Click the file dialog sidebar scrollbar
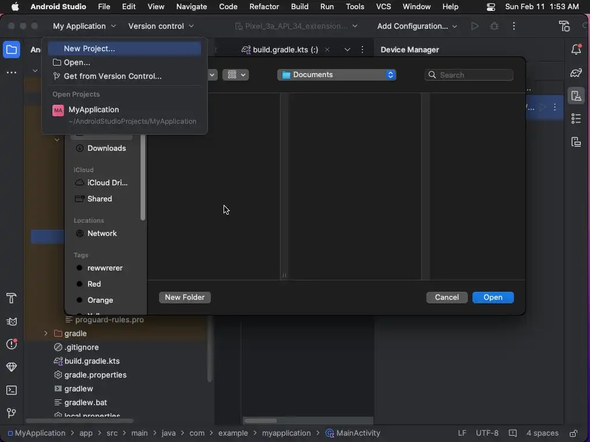 [143, 177]
